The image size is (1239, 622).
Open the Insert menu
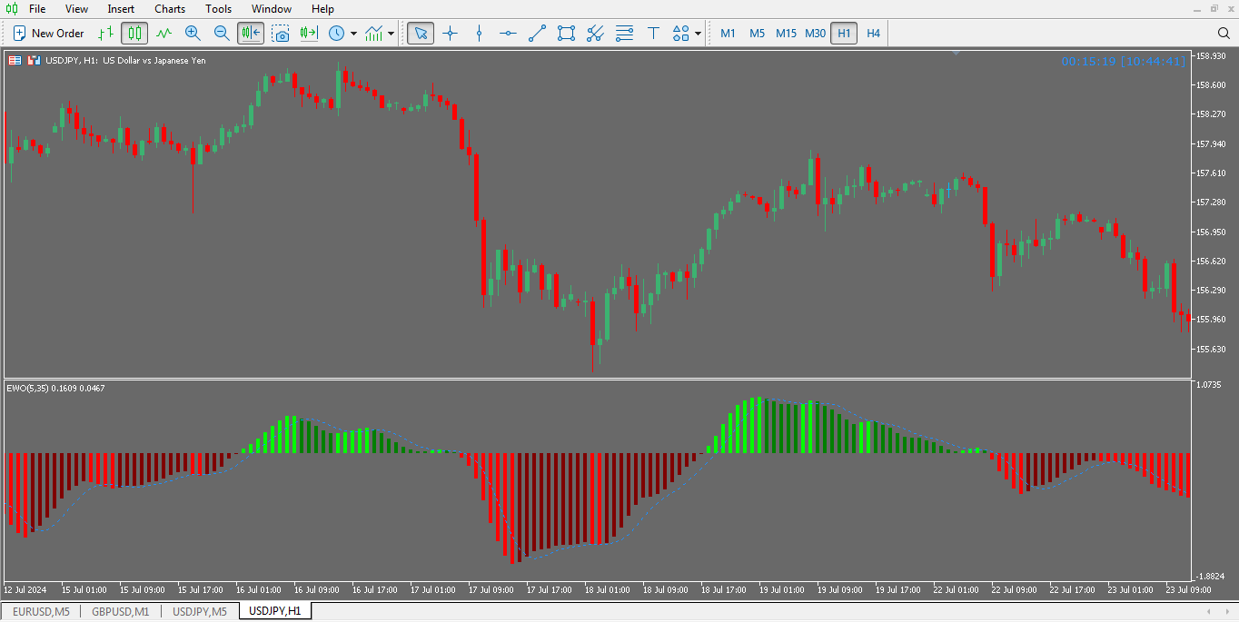(121, 9)
